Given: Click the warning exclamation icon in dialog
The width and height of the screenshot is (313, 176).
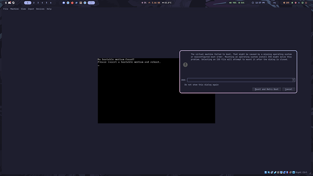Looking at the screenshot, I should [x=185, y=65].
